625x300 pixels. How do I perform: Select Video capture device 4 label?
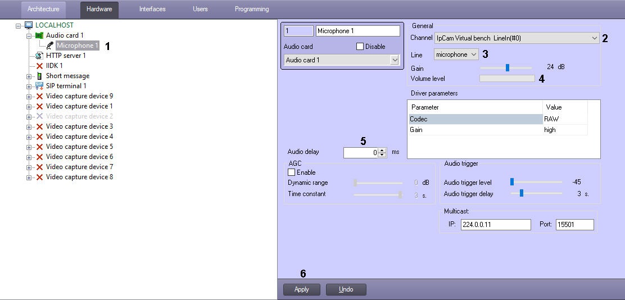pos(79,137)
